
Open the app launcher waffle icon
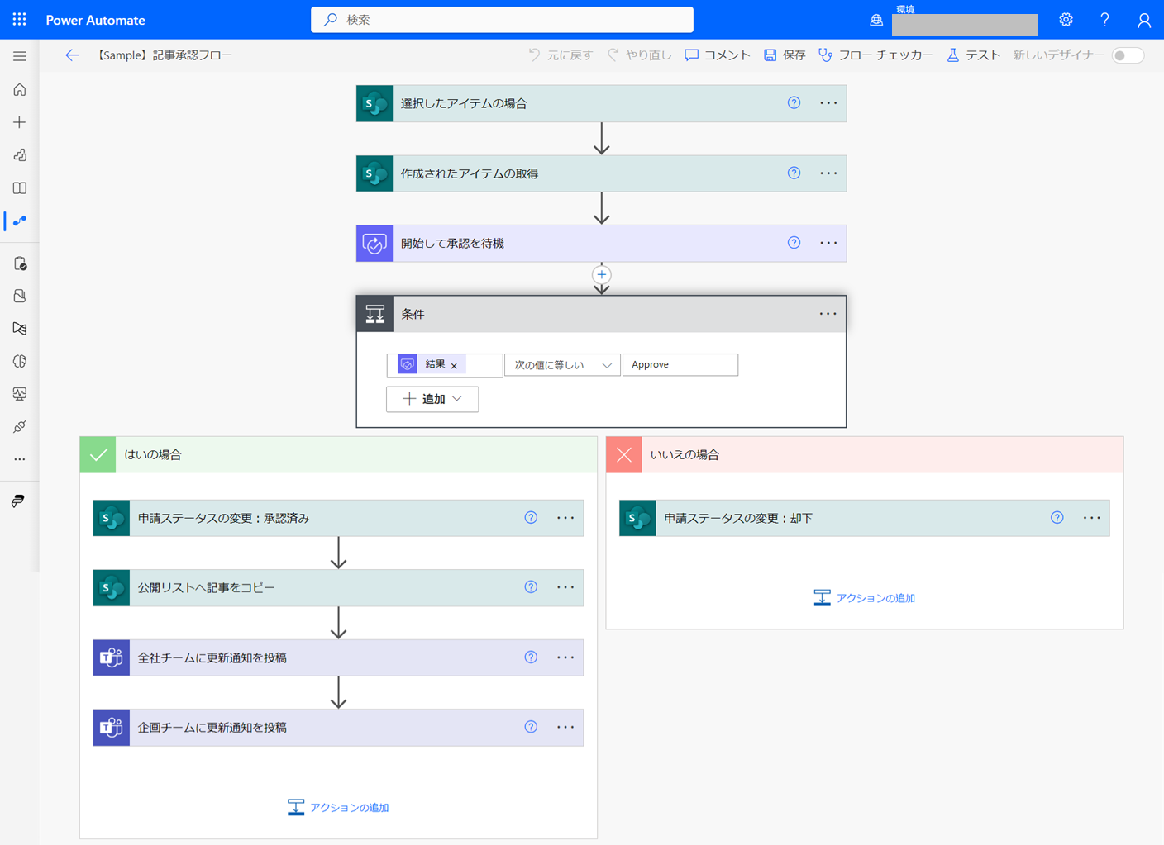click(x=18, y=19)
